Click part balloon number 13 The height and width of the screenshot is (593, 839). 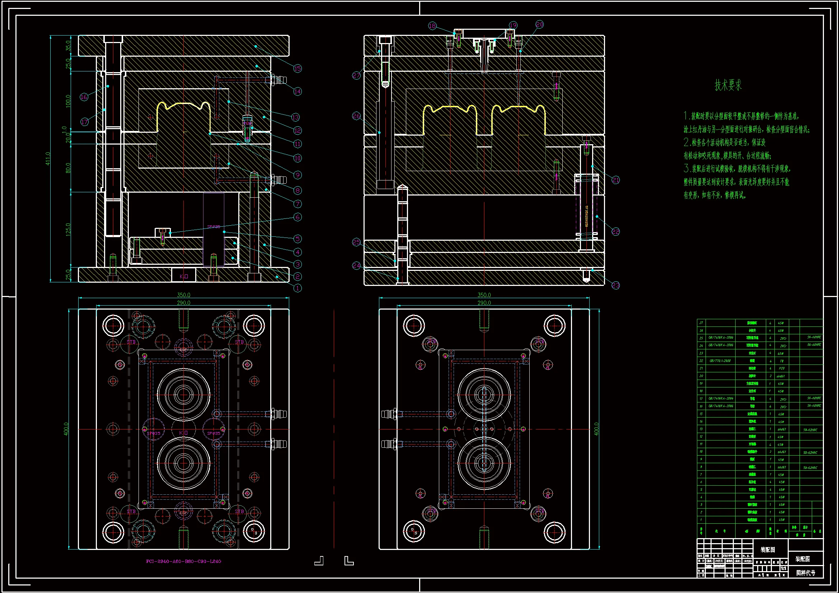click(295, 117)
